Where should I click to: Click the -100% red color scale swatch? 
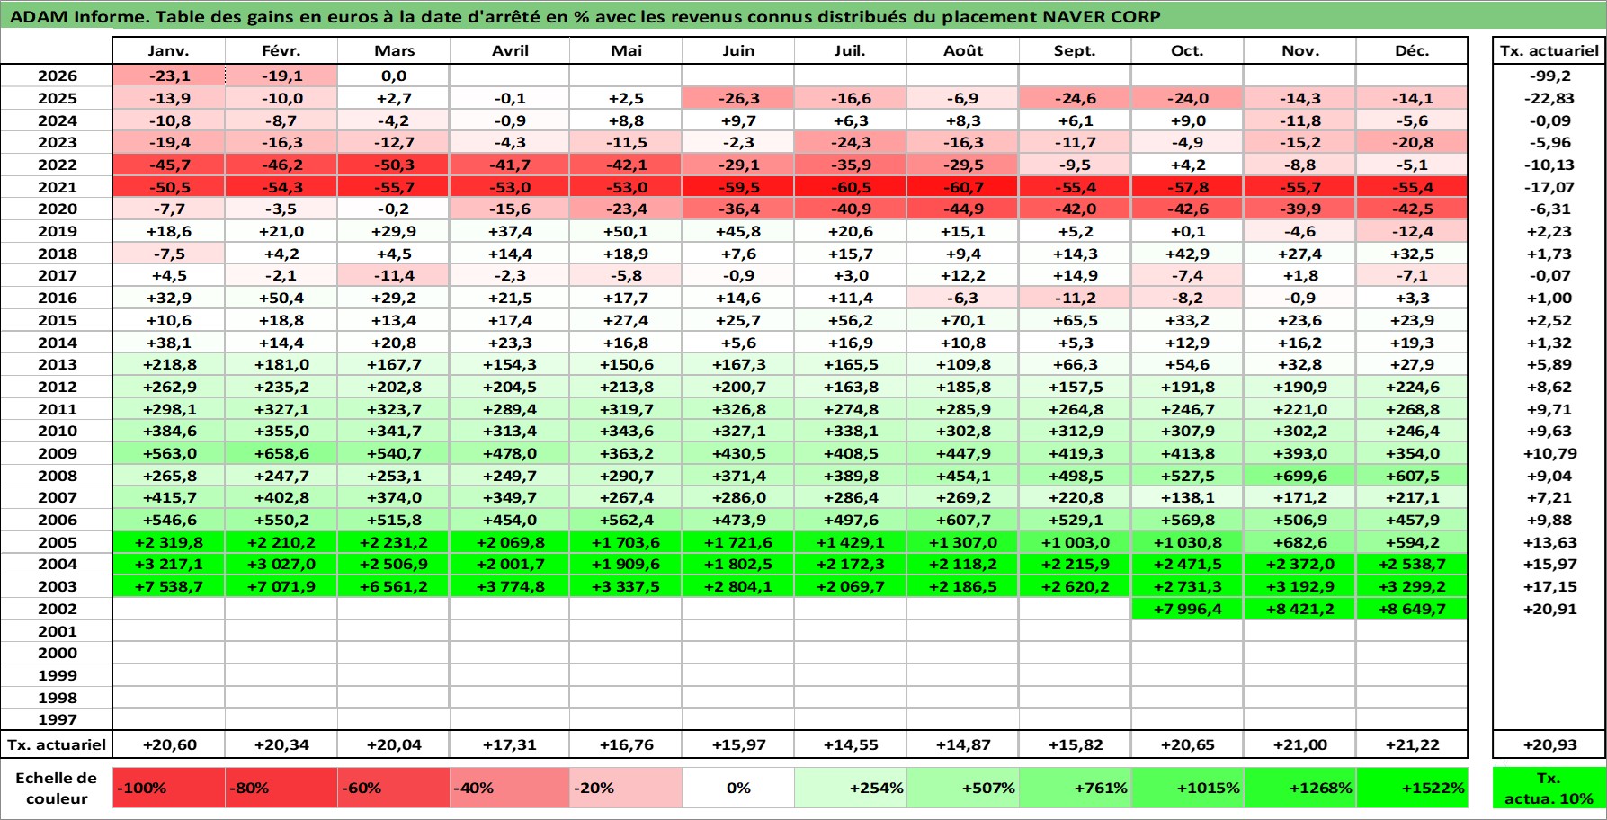point(169,788)
